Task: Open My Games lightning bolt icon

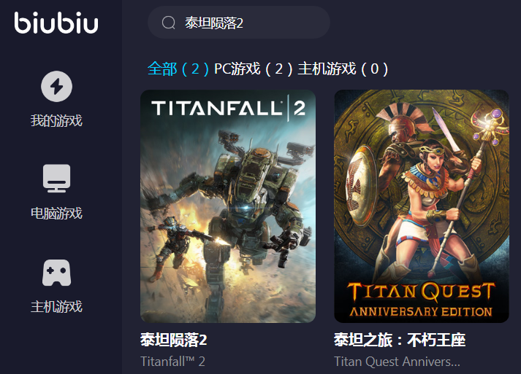Action: [56, 86]
